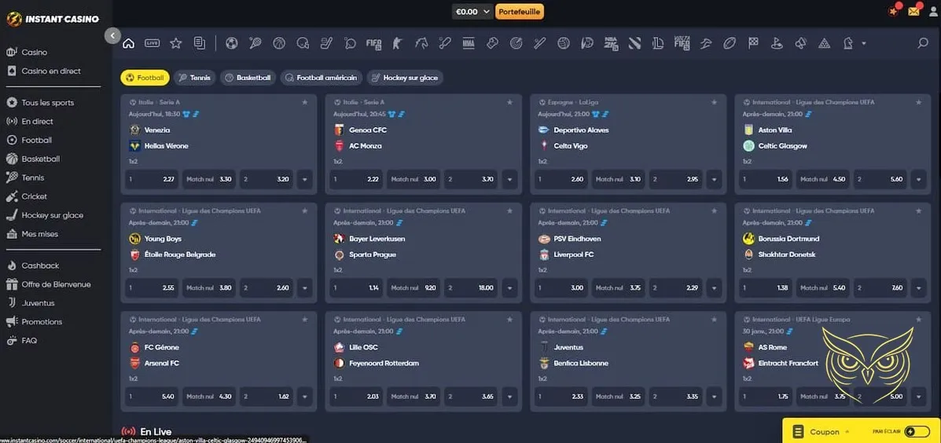Star the FC Gérone vs Arsenal FC card
941x443 pixels.
[x=305, y=320]
